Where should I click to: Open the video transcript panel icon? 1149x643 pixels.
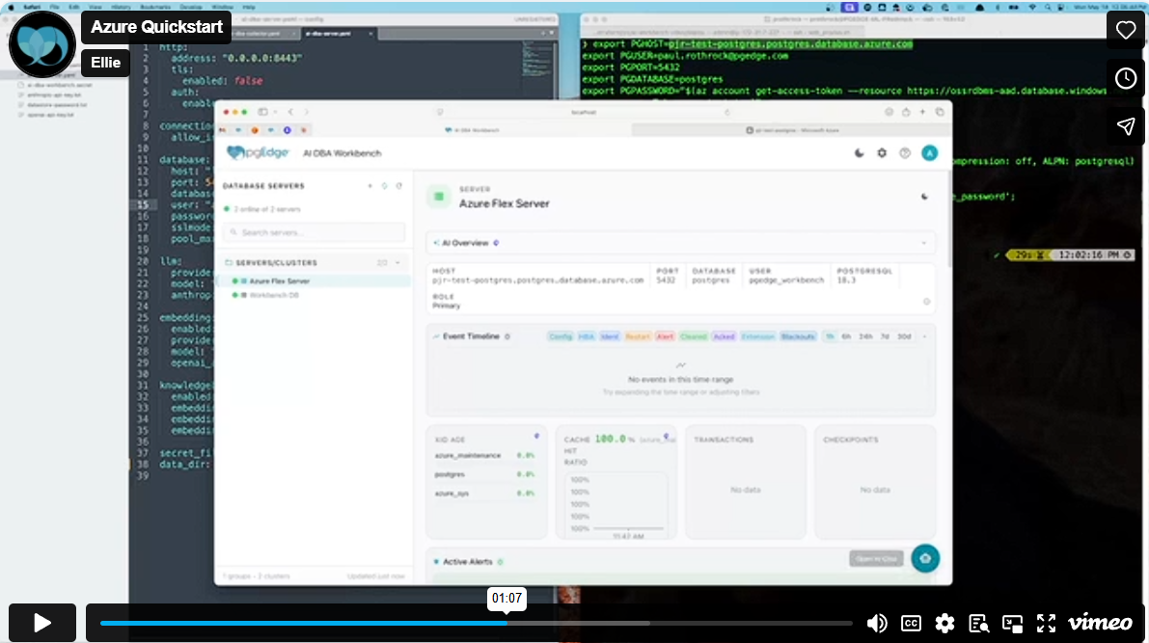click(x=978, y=623)
